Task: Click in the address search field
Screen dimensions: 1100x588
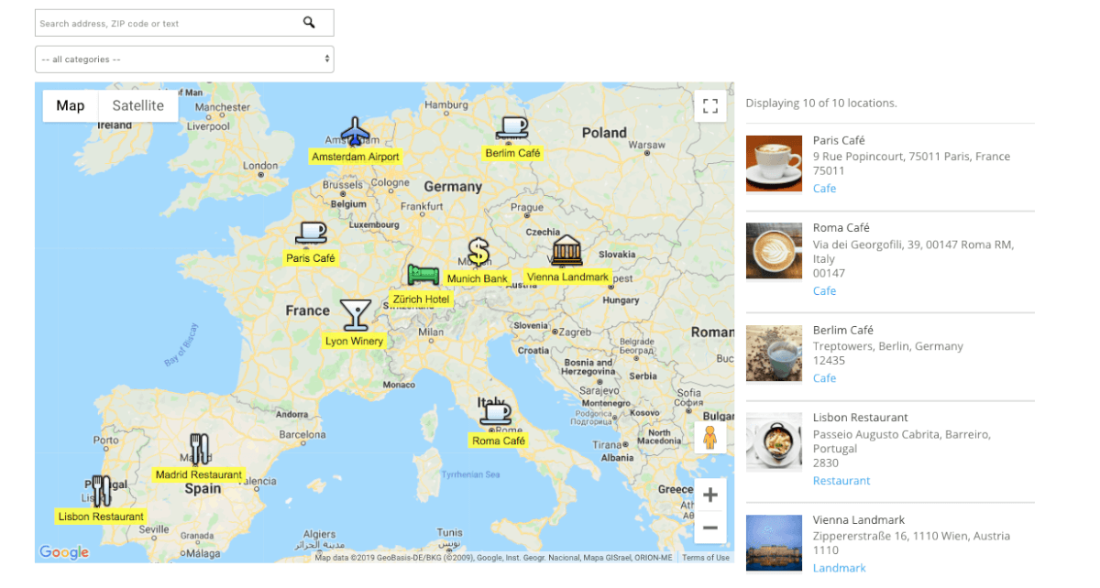Action: 165,23
